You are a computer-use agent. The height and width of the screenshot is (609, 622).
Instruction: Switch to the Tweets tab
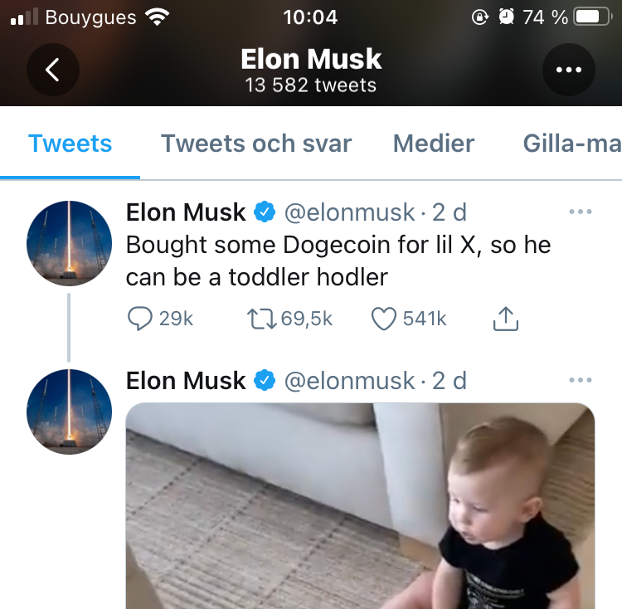70,144
